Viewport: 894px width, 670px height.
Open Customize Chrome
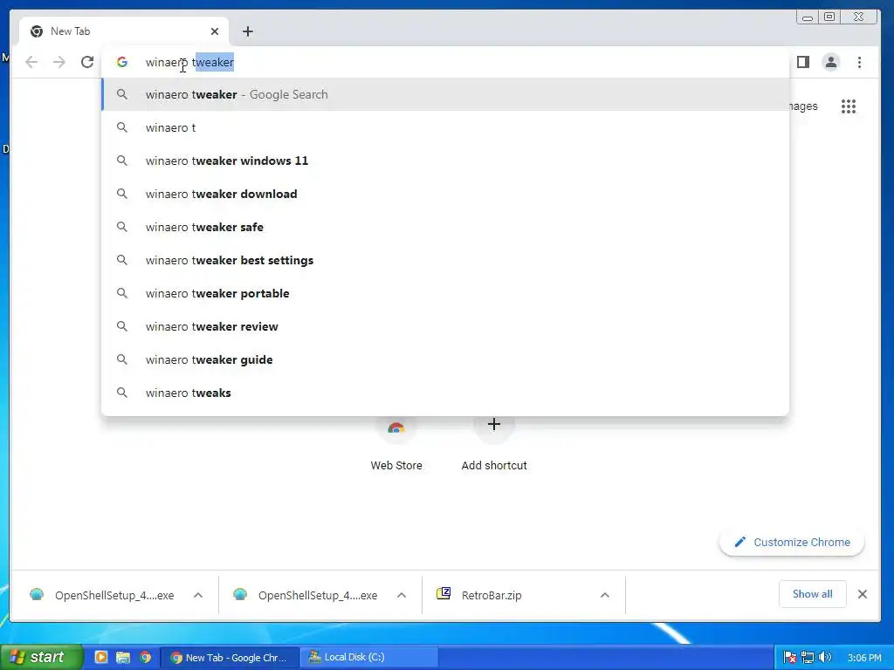point(792,543)
